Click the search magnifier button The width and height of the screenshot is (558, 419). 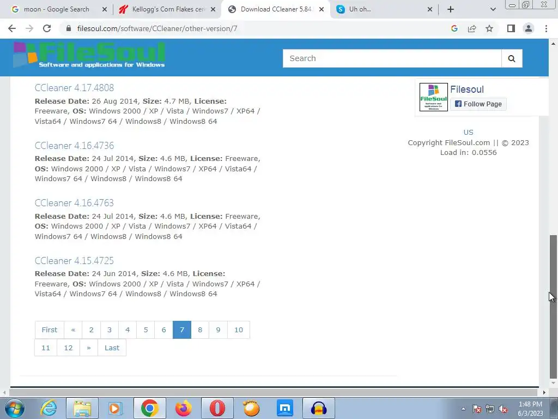tap(512, 58)
